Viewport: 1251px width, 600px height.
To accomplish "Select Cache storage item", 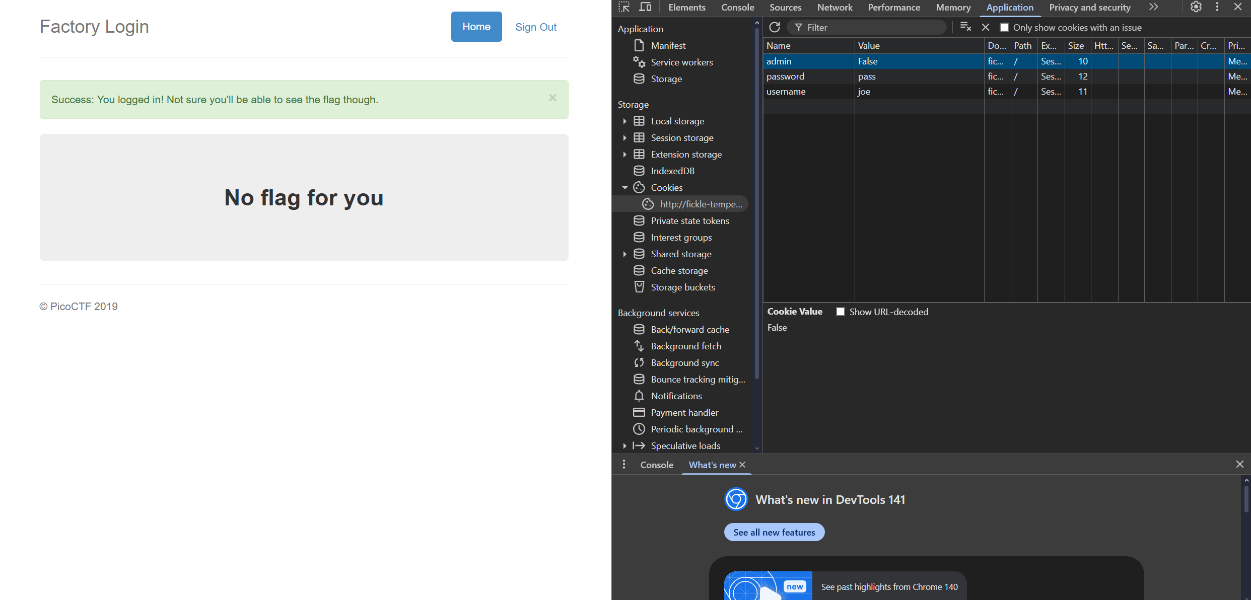I will point(679,270).
